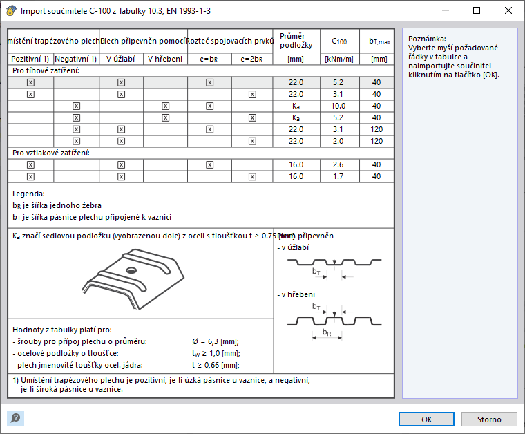
Task: Toggle Negativní checkbox in the C100 10.0 row
Action: (x=77, y=106)
